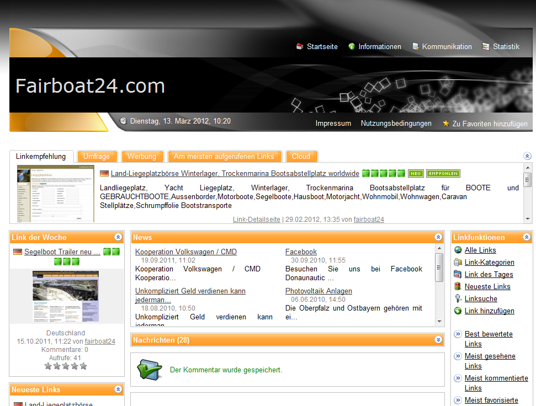Screen dimensions: 536x406
Task: Click the News panel scrollbar thumb
Action: coord(439,268)
